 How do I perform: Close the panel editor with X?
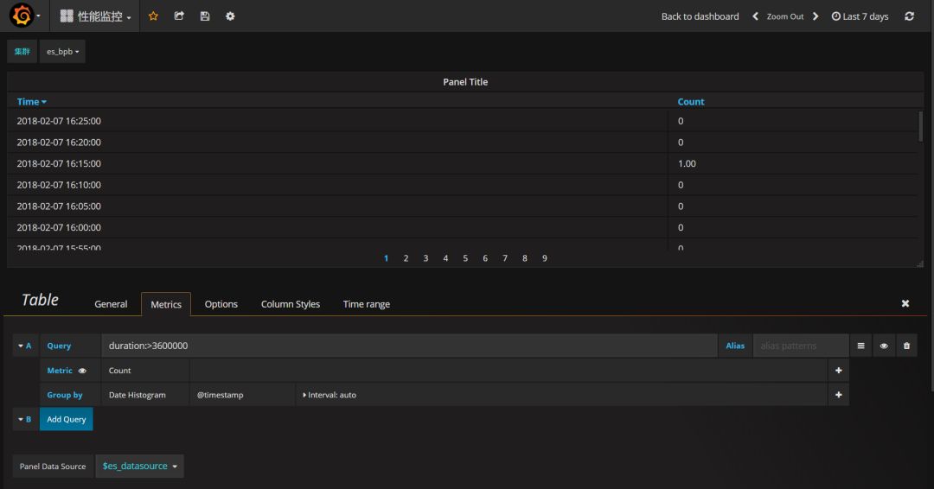pos(905,303)
